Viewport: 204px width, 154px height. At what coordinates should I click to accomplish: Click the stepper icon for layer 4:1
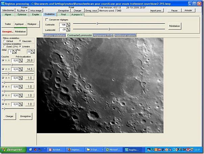coord(21,87)
